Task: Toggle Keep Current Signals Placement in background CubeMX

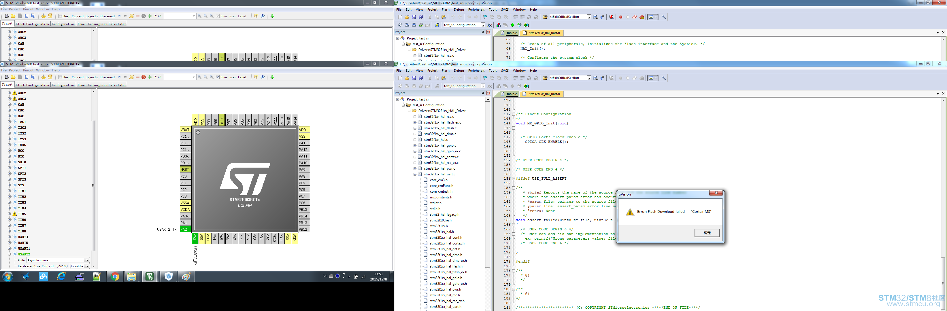Action: [x=60, y=16]
